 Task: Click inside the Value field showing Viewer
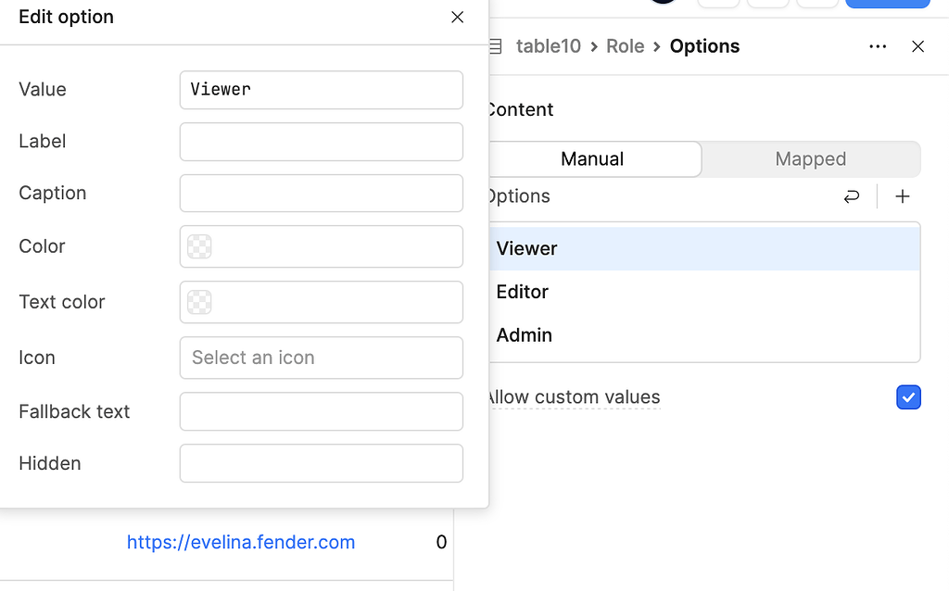[x=321, y=90]
